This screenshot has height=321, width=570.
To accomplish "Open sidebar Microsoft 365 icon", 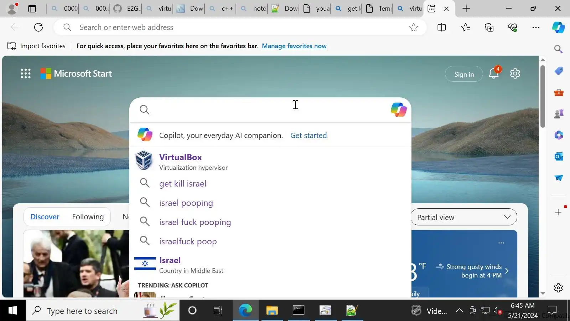I will pyautogui.click(x=558, y=135).
